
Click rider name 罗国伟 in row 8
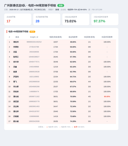tap(16, 77)
